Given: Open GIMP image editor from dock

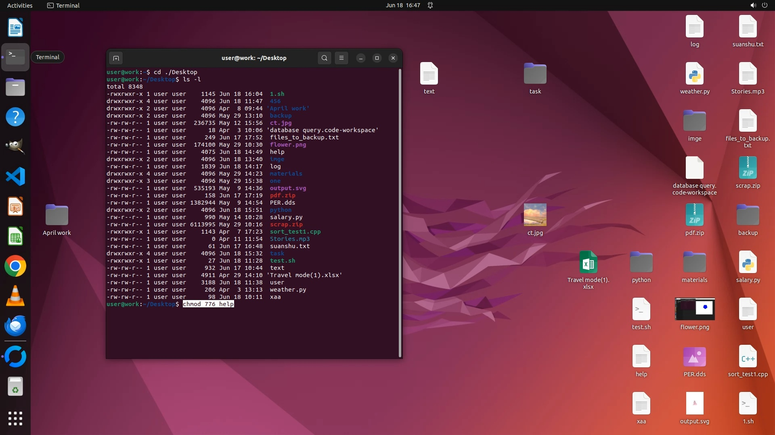Looking at the screenshot, I should [15, 147].
